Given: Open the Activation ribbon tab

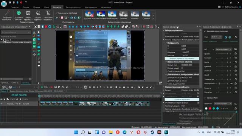Looking at the screenshot, I should pyautogui.click(x=106, y=7).
